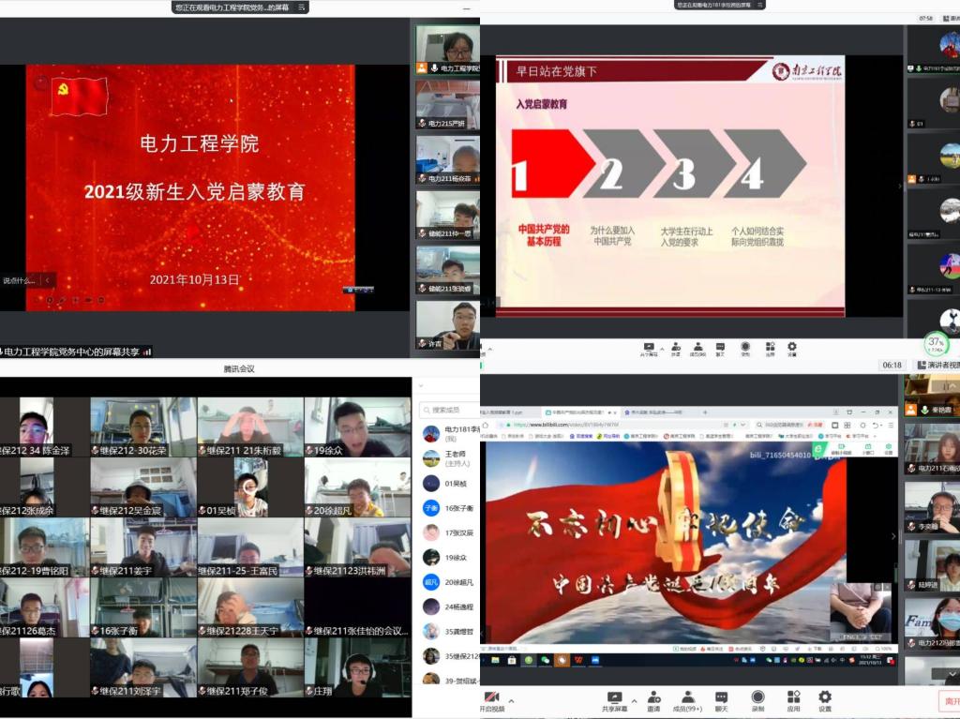The height and width of the screenshot is (719, 960).
Task: Turn on video with crossed camera icon
Action: coord(490,699)
